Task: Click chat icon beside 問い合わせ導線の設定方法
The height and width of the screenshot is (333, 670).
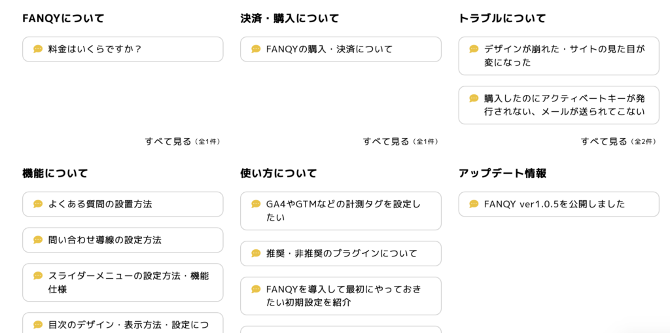Action: 38,240
